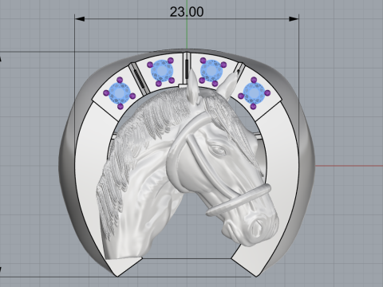Select the 23.00 dimension text
The height and width of the screenshot is (287, 383).
187,12
